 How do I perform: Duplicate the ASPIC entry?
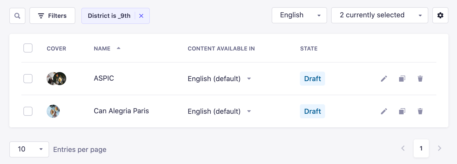(x=402, y=79)
